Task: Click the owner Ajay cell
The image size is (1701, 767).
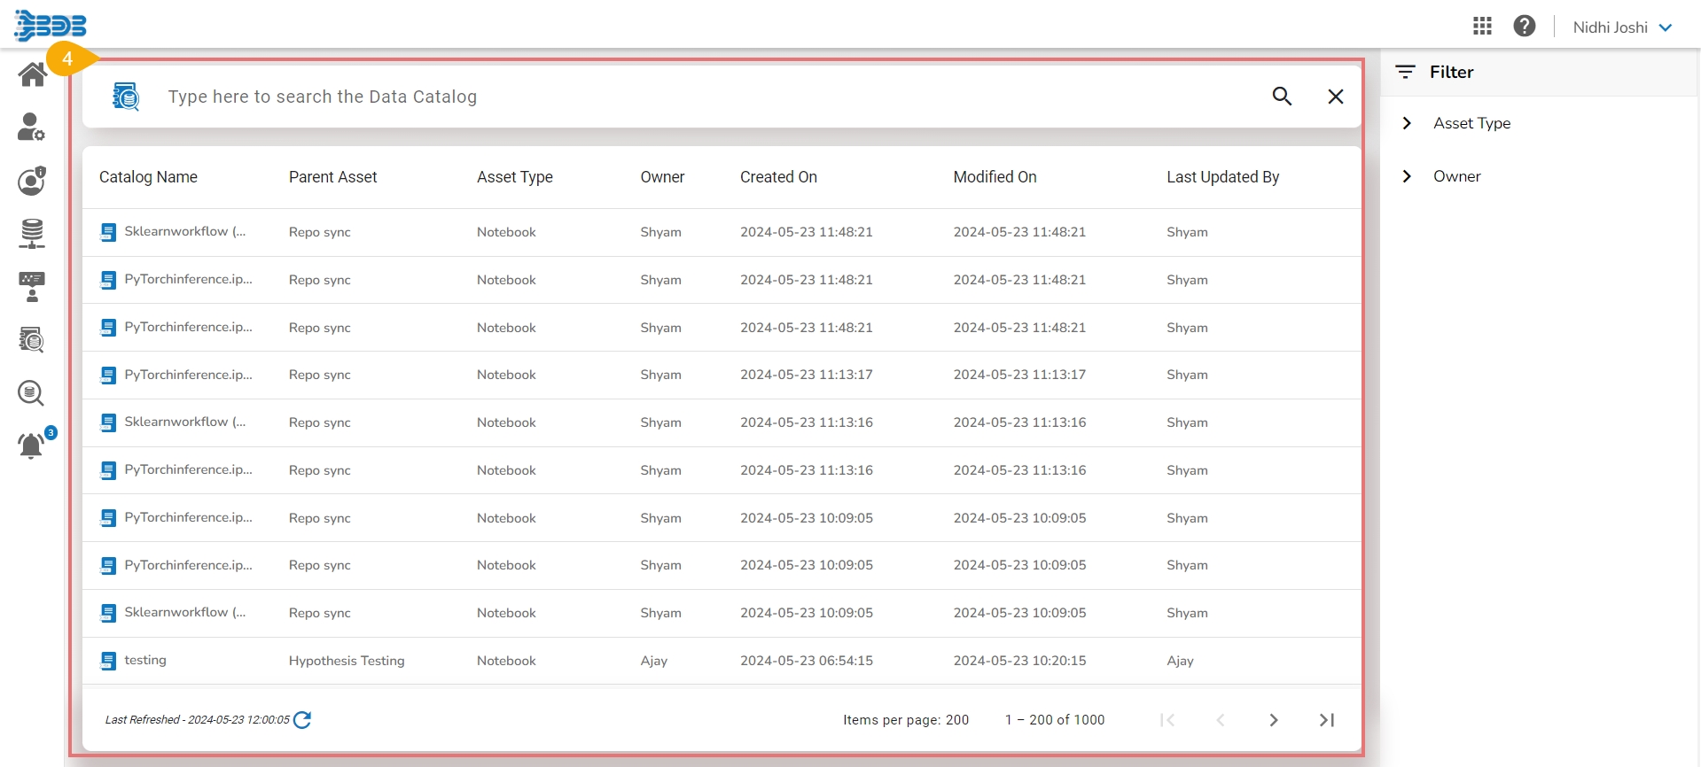Action: pos(654,661)
